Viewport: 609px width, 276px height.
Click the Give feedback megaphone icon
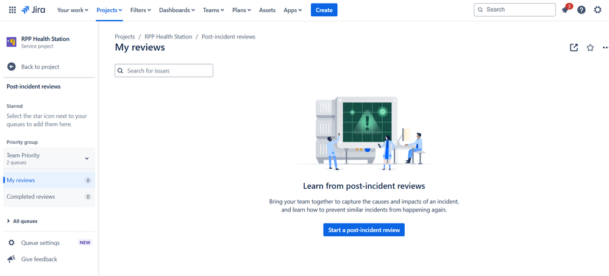[x=12, y=259]
